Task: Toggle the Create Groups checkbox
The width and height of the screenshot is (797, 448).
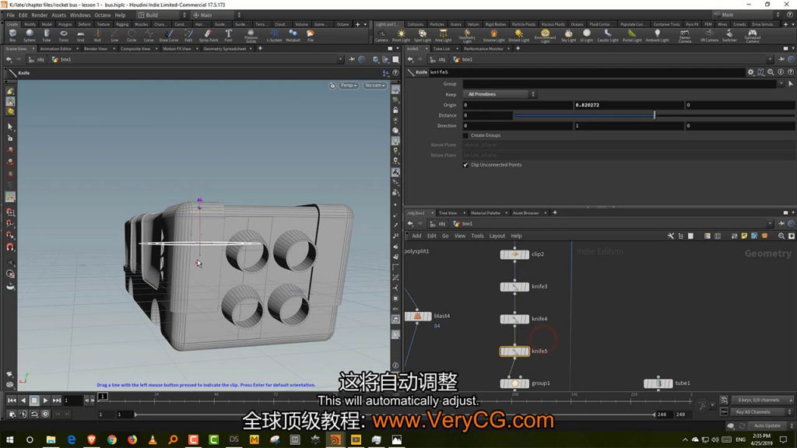Action: pyautogui.click(x=465, y=135)
